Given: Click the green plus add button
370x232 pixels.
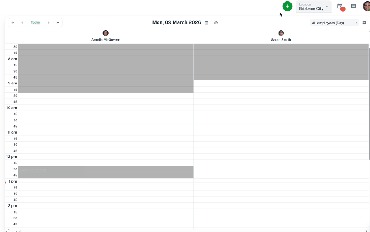Looking at the screenshot, I should point(287,6).
